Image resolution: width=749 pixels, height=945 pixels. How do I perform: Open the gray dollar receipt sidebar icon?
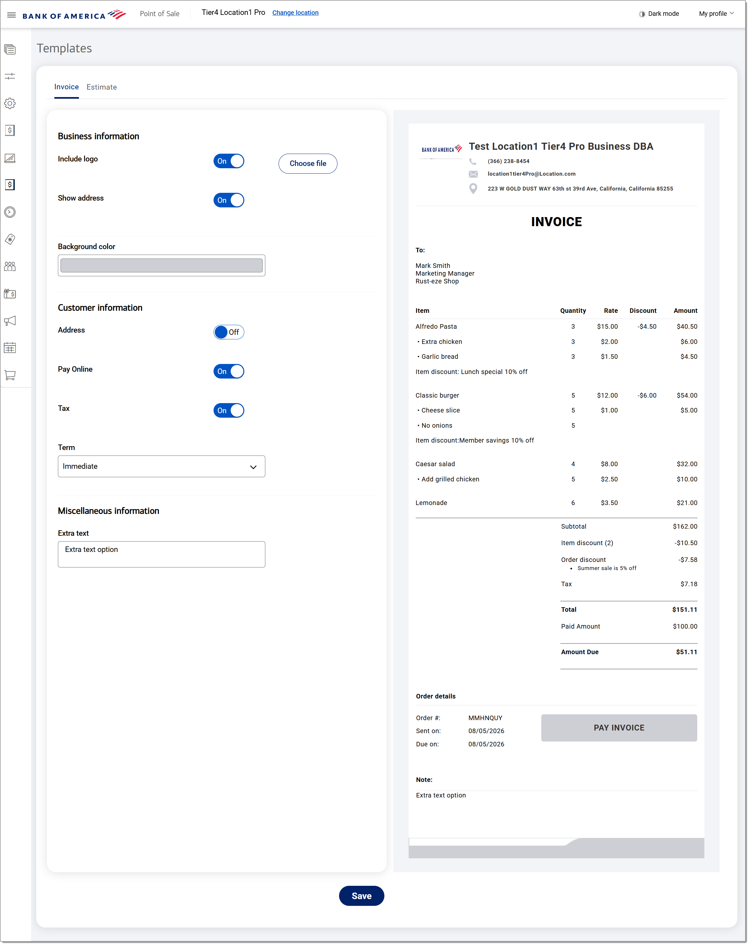(x=10, y=131)
